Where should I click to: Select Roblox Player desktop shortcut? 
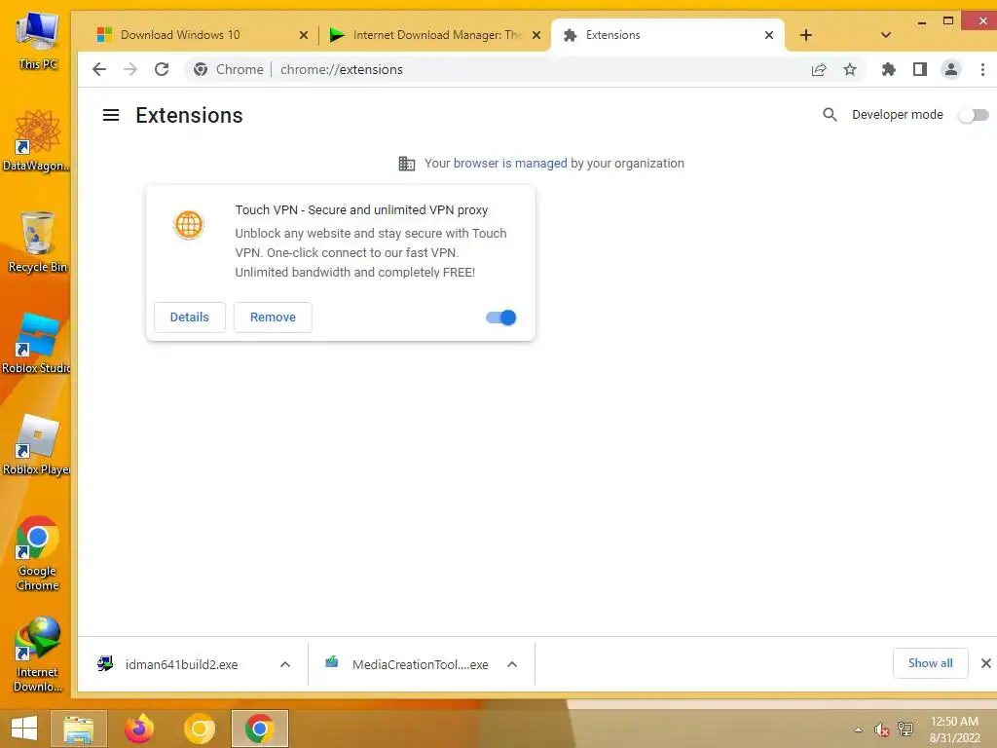click(x=36, y=445)
